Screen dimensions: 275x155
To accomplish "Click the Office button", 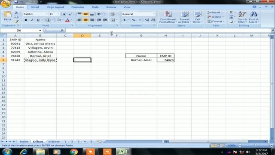I will click(x=5, y=4).
